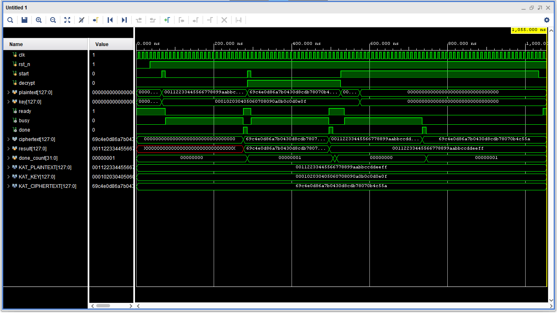Zoom fit the waveform view

(67, 20)
